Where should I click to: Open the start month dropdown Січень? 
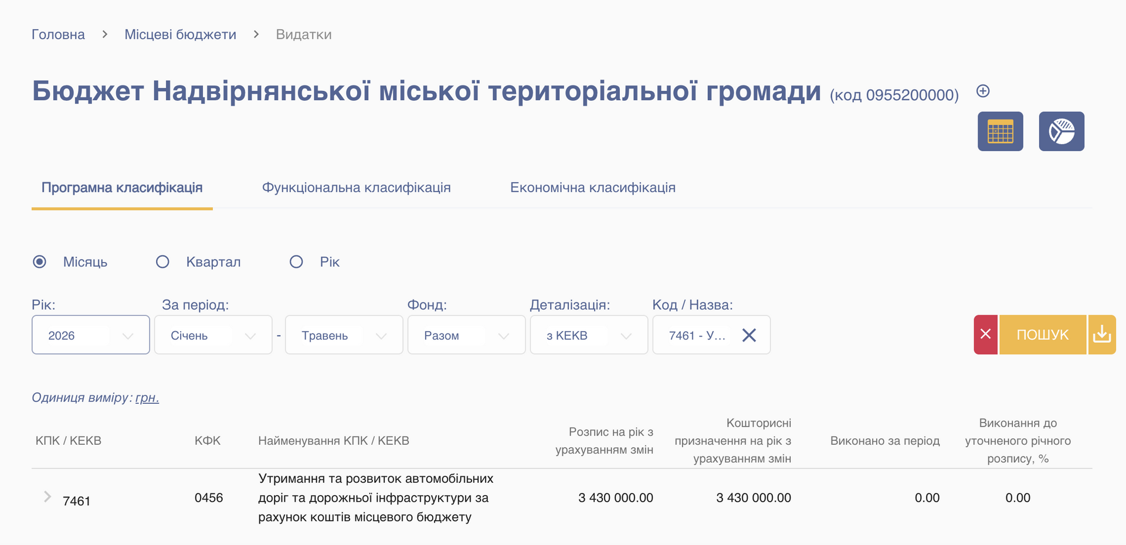(213, 335)
